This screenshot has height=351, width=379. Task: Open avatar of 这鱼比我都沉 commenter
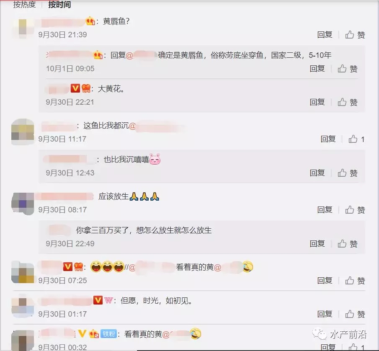click(x=23, y=132)
